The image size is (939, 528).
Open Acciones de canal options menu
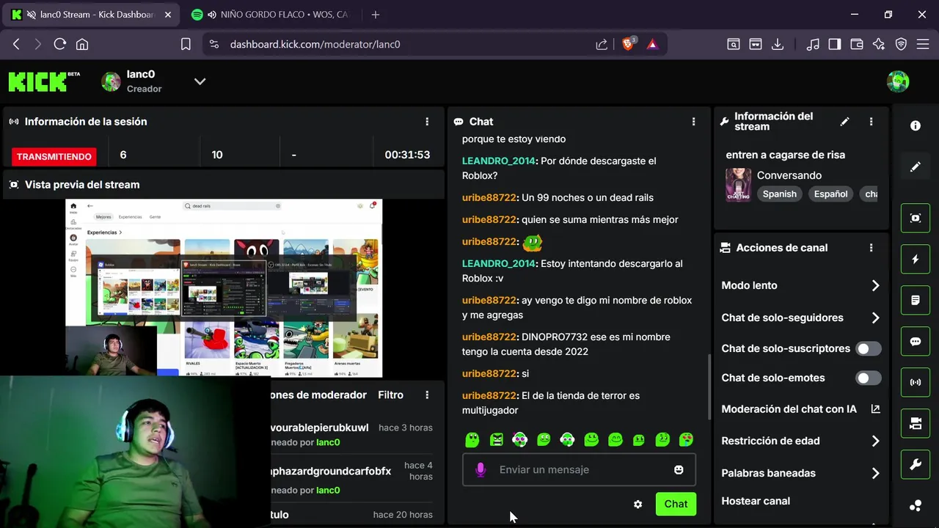click(871, 248)
